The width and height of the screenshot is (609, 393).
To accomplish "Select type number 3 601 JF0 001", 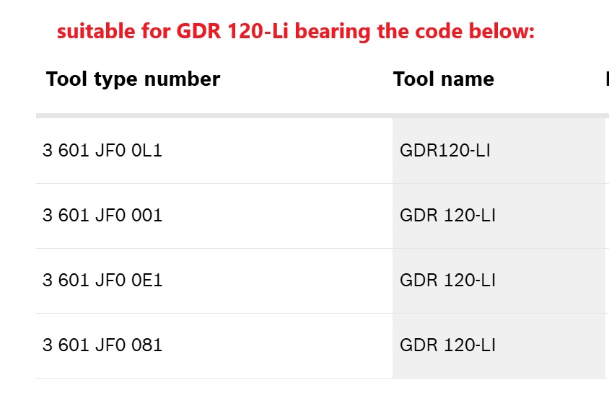I will pos(102,216).
